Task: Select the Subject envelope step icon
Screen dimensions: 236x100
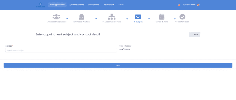Action: (x=138, y=17)
